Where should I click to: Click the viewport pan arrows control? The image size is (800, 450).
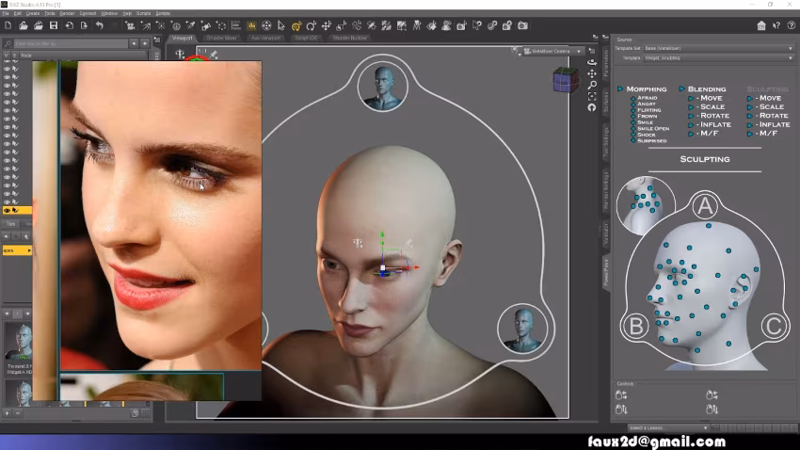pos(592,73)
